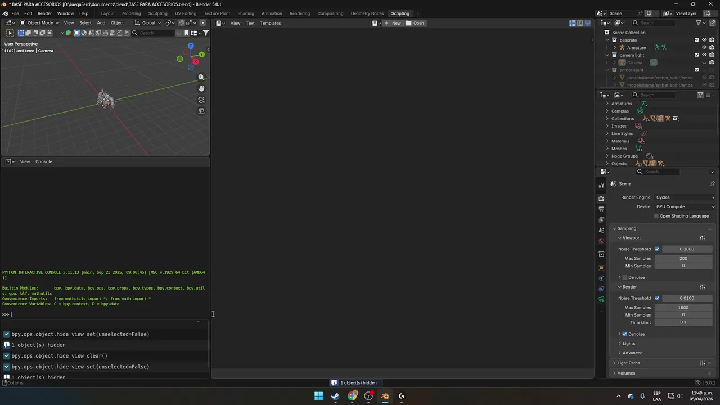Open the Device GPU Compute dropdown
The image size is (720, 405).
pos(685,206)
